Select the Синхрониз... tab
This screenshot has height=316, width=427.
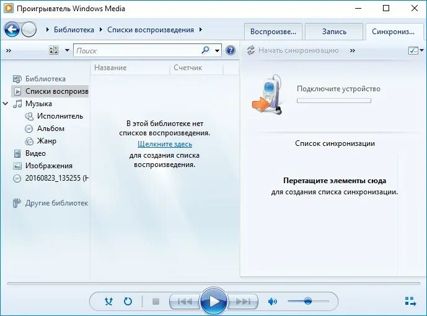pyautogui.click(x=394, y=32)
